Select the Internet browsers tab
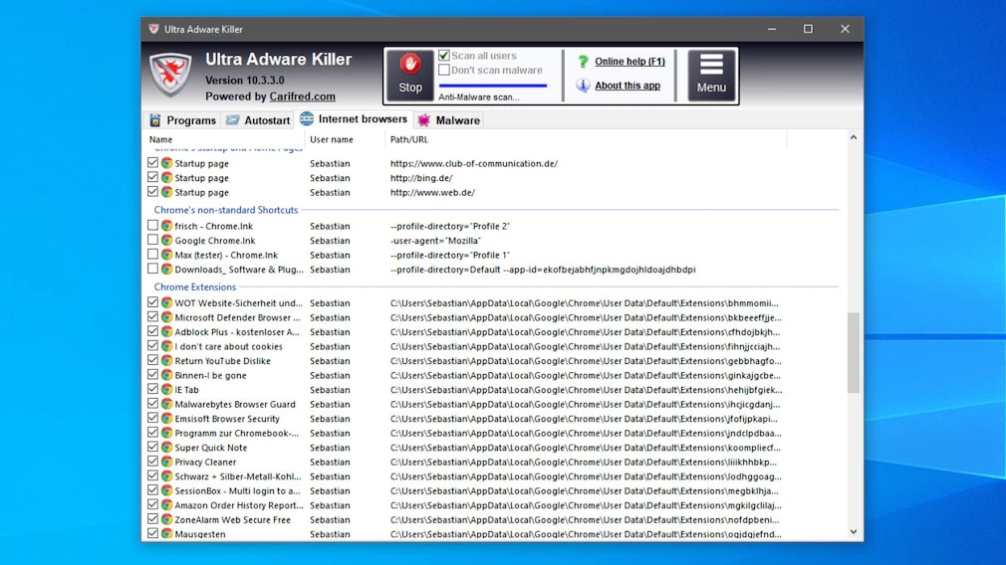 pos(354,118)
